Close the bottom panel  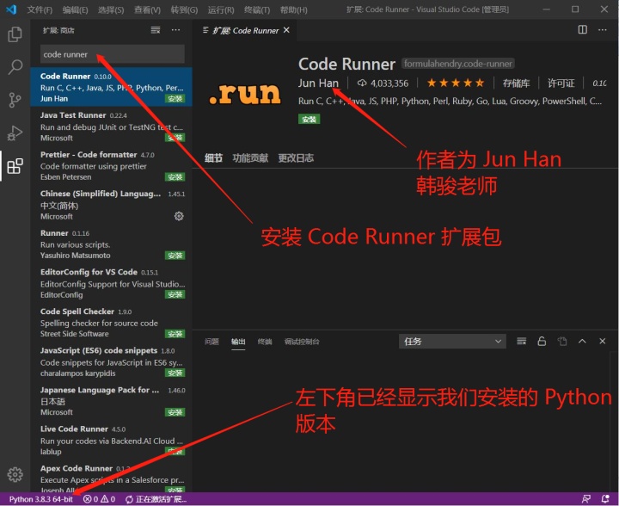[x=603, y=342]
